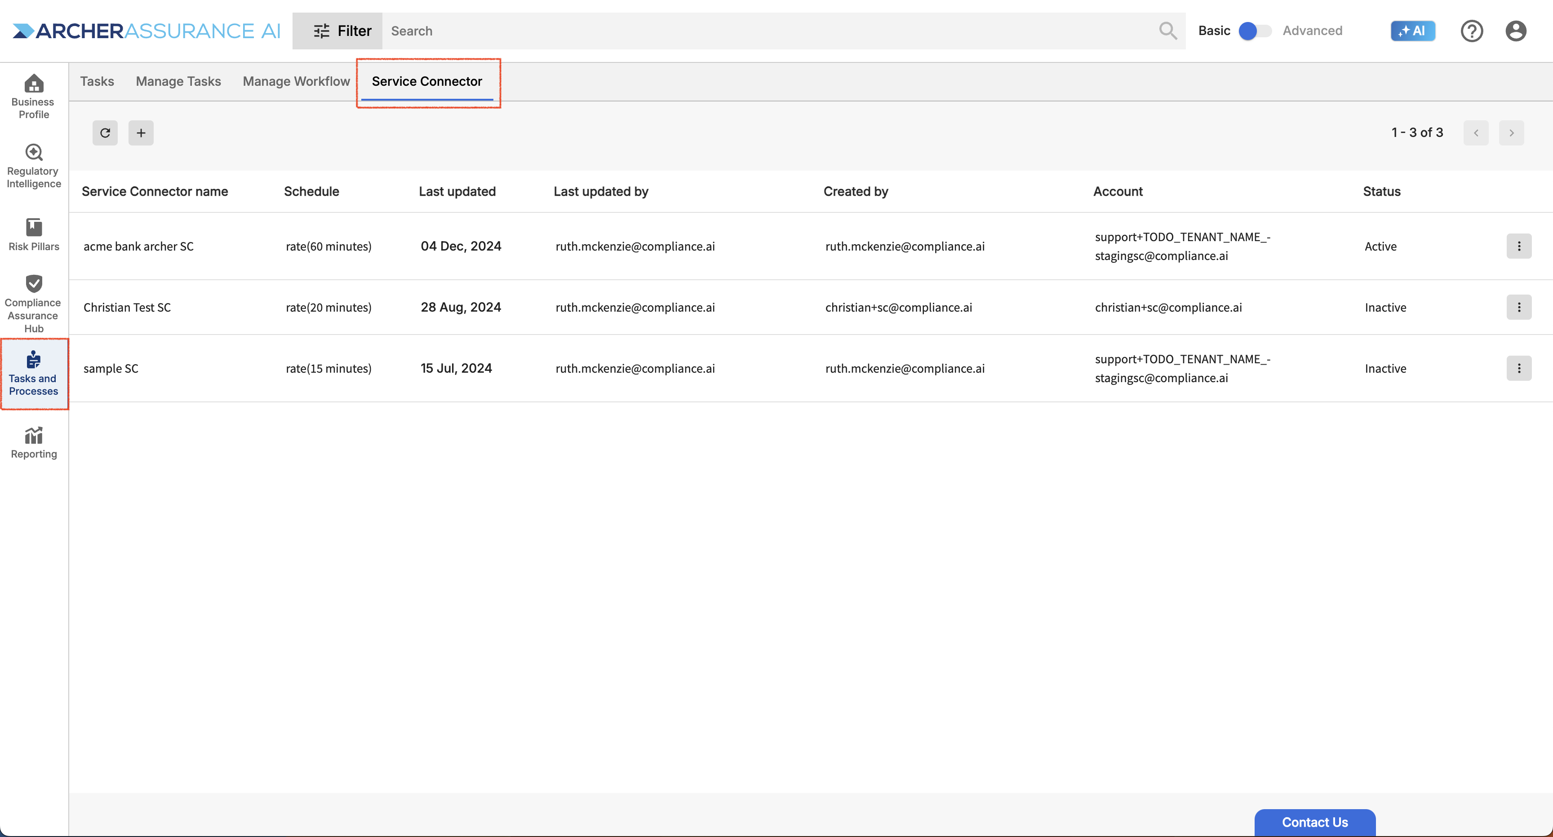The image size is (1553, 837).
Task: Click the Last updated column header
Action: tap(457, 191)
